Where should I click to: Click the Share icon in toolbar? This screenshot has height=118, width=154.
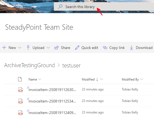coord(56,48)
